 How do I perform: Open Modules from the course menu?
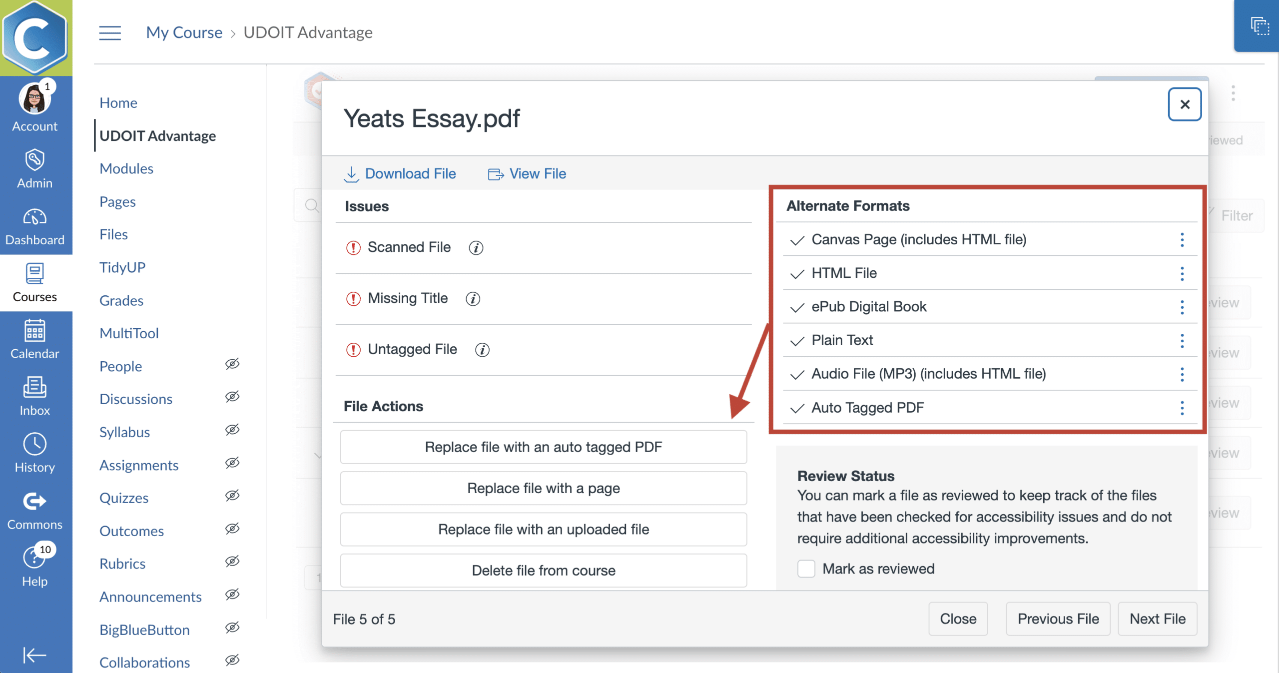[126, 168]
